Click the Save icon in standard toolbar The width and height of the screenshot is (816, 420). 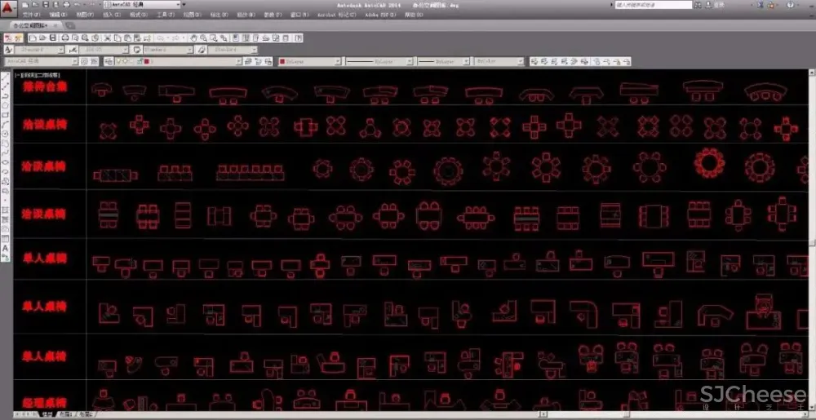[x=53, y=38]
